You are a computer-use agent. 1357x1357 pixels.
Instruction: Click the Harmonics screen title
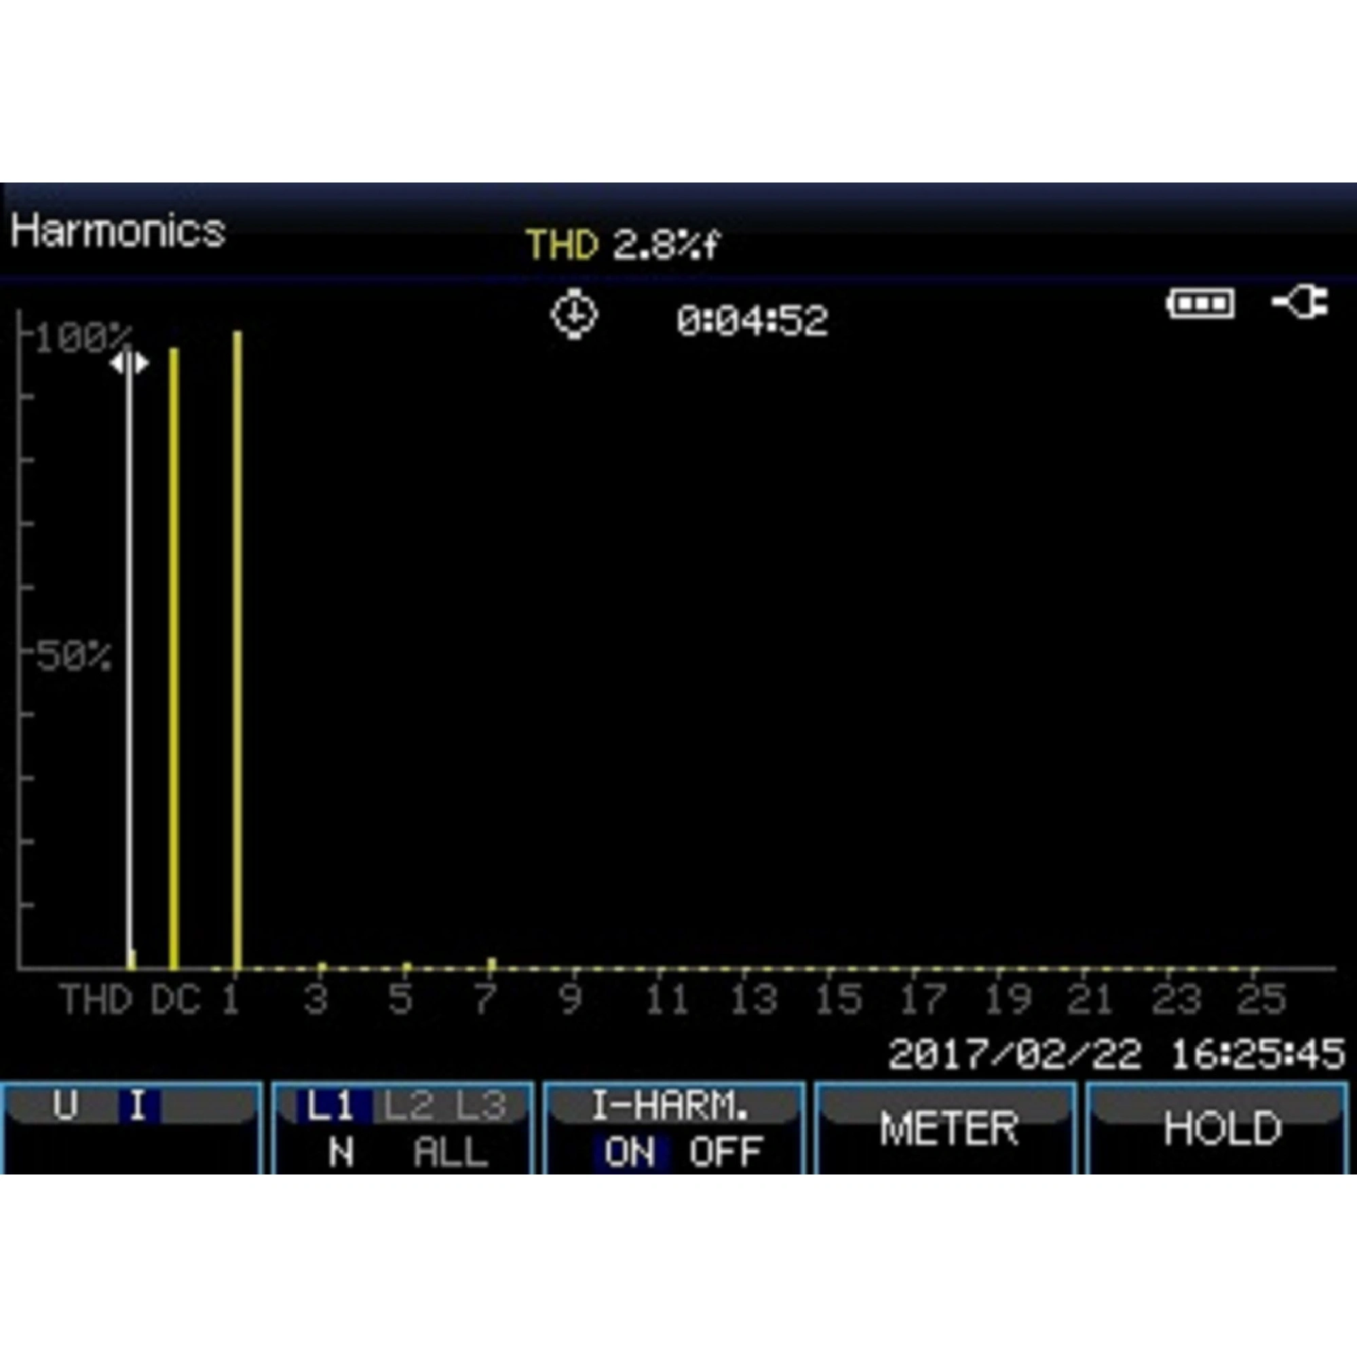tap(118, 231)
